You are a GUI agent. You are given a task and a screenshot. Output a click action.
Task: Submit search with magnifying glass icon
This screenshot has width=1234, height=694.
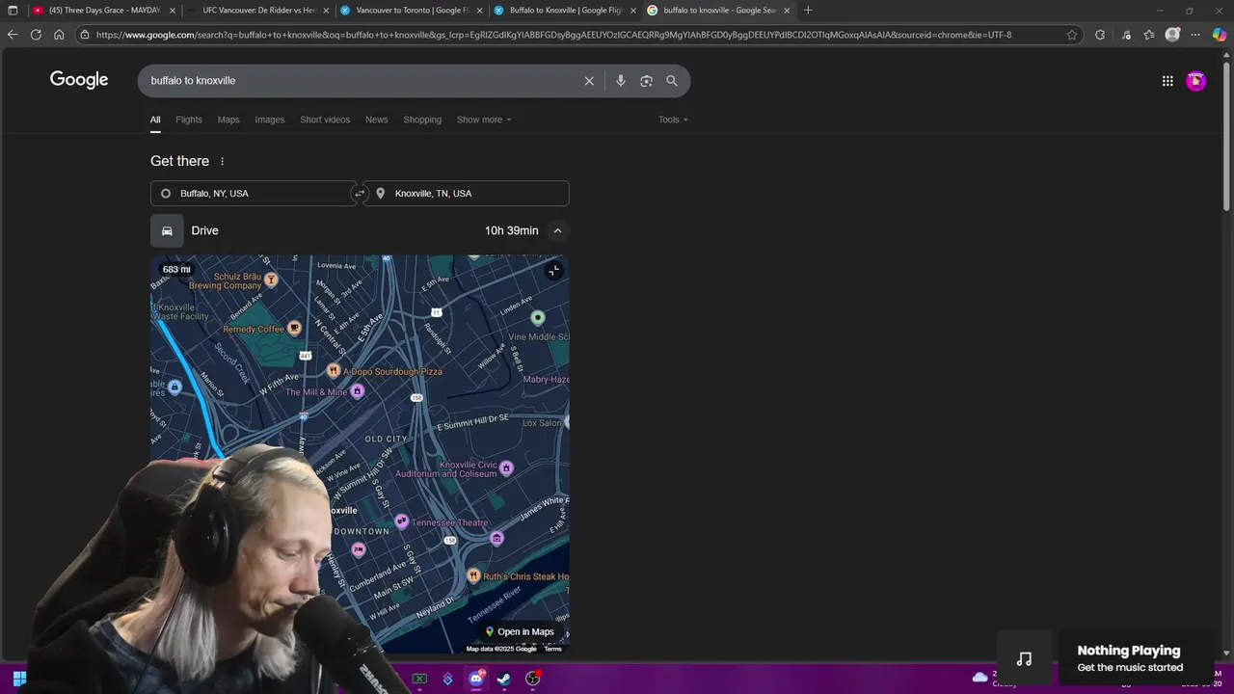tap(672, 81)
